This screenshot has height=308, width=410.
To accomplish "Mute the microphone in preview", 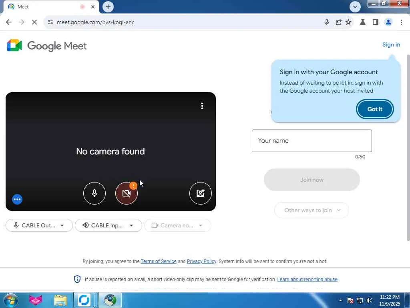I will coord(94,193).
